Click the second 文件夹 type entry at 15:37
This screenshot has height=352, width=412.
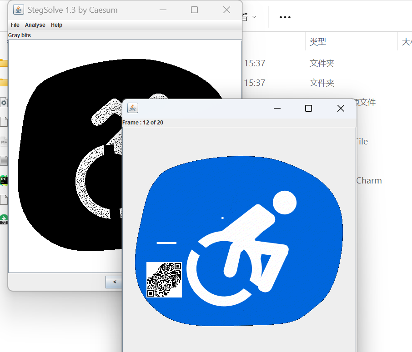pos(322,83)
